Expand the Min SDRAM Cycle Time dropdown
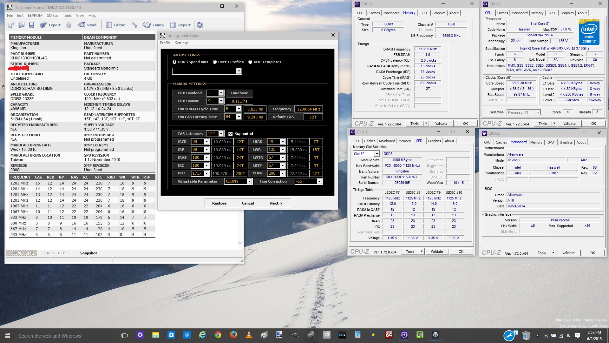The width and height of the screenshot is (609, 343). [239, 109]
